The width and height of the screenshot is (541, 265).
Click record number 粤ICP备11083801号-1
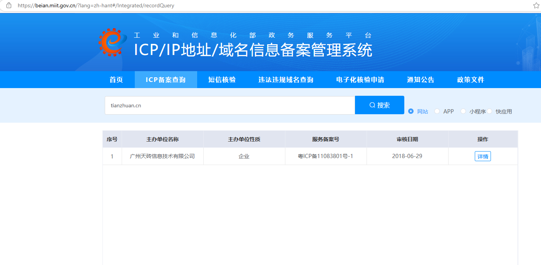326,157
